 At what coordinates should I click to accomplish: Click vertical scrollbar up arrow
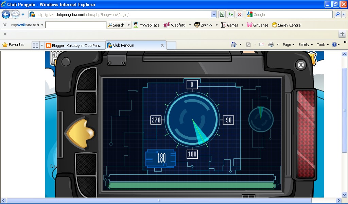[x=345, y=54]
